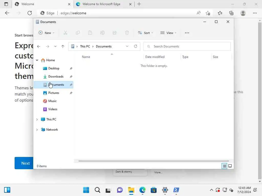This screenshot has height=196, width=262.
Task: Switch to Welcome to Microsoft Edge tab
Action: click(x=104, y=4)
